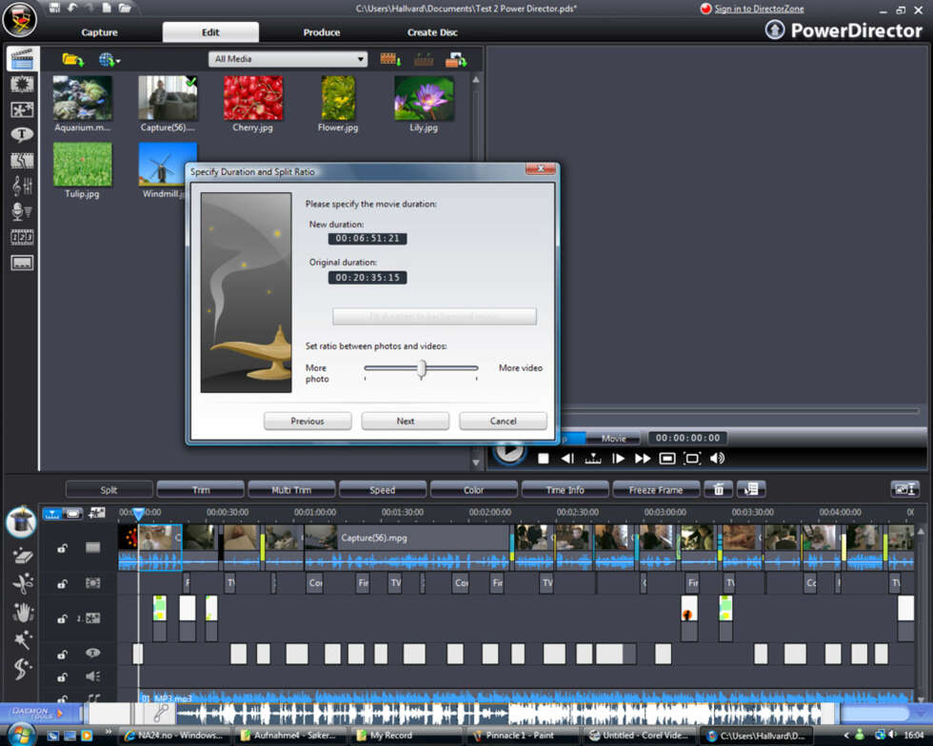Image resolution: width=933 pixels, height=746 pixels.
Task: Click the Multi Trim button
Action: tap(291, 490)
